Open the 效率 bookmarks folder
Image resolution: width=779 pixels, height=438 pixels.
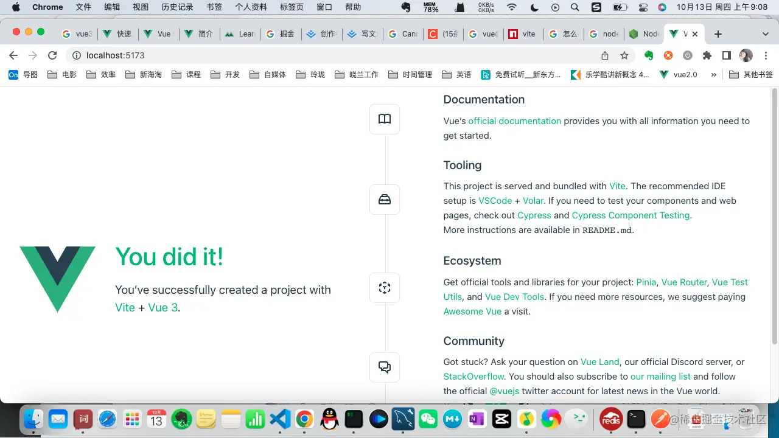pos(101,75)
